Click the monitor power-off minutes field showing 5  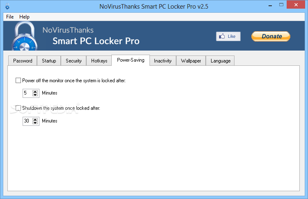coord(28,93)
